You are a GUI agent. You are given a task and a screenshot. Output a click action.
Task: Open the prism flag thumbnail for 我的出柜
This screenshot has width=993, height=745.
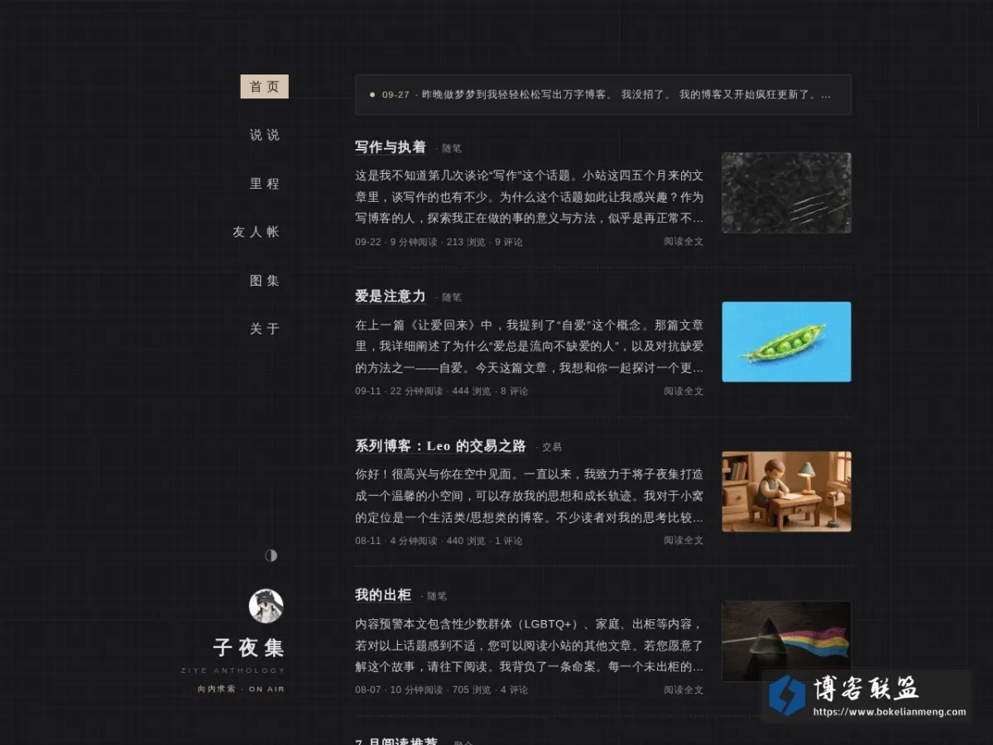pyautogui.click(x=786, y=641)
